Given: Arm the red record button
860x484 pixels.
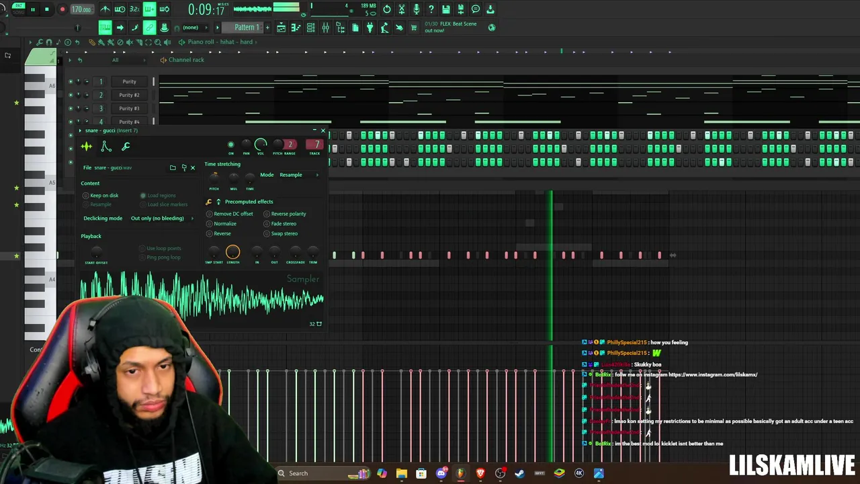Looking at the screenshot, I should (x=62, y=9).
